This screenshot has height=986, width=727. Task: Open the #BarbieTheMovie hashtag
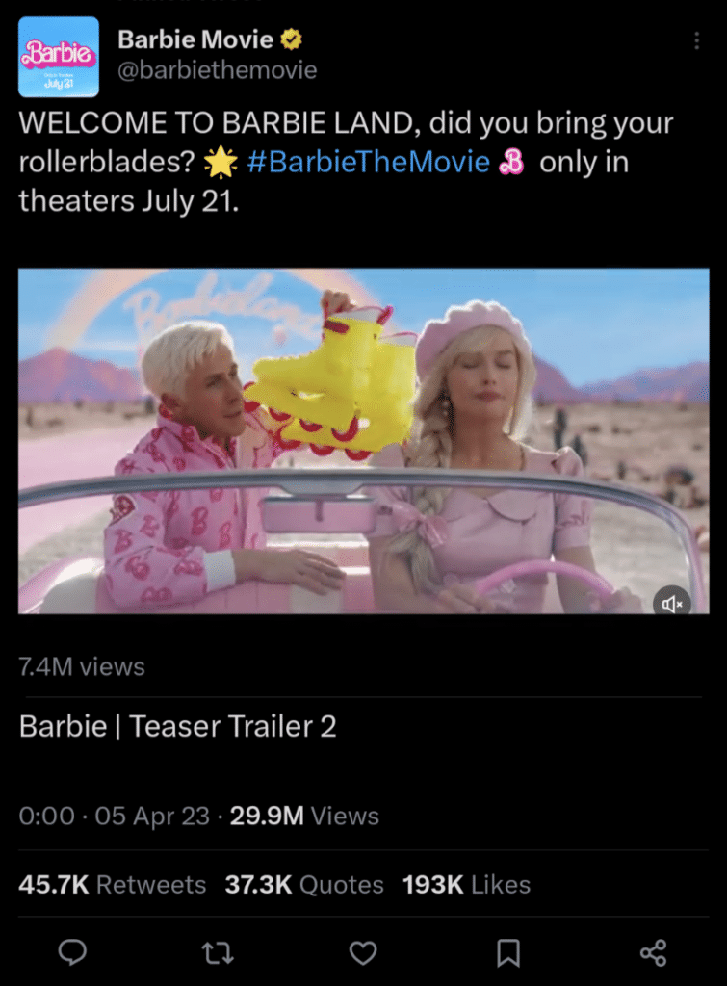pyautogui.click(x=369, y=162)
